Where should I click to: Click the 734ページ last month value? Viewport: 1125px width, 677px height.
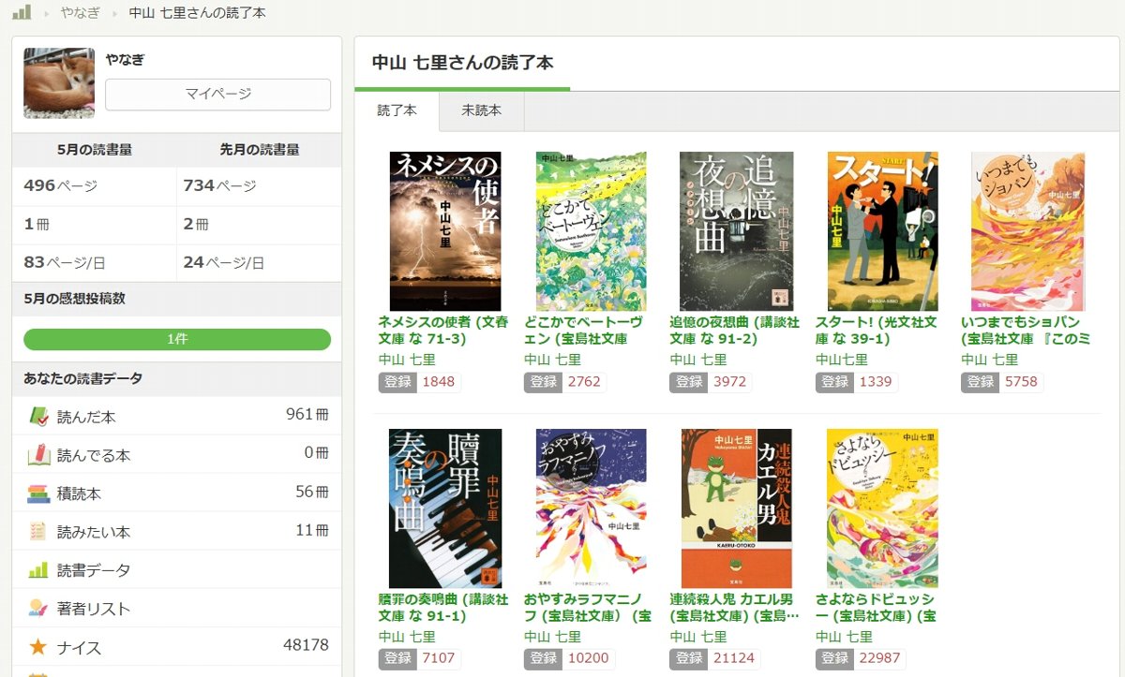[x=220, y=185]
